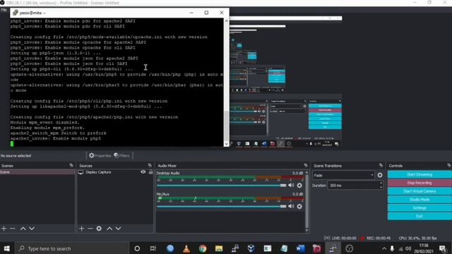Open Desktop Audio settings gear
The height and width of the screenshot is (254, 452).
pyautogui.click(x=299, y=186)
